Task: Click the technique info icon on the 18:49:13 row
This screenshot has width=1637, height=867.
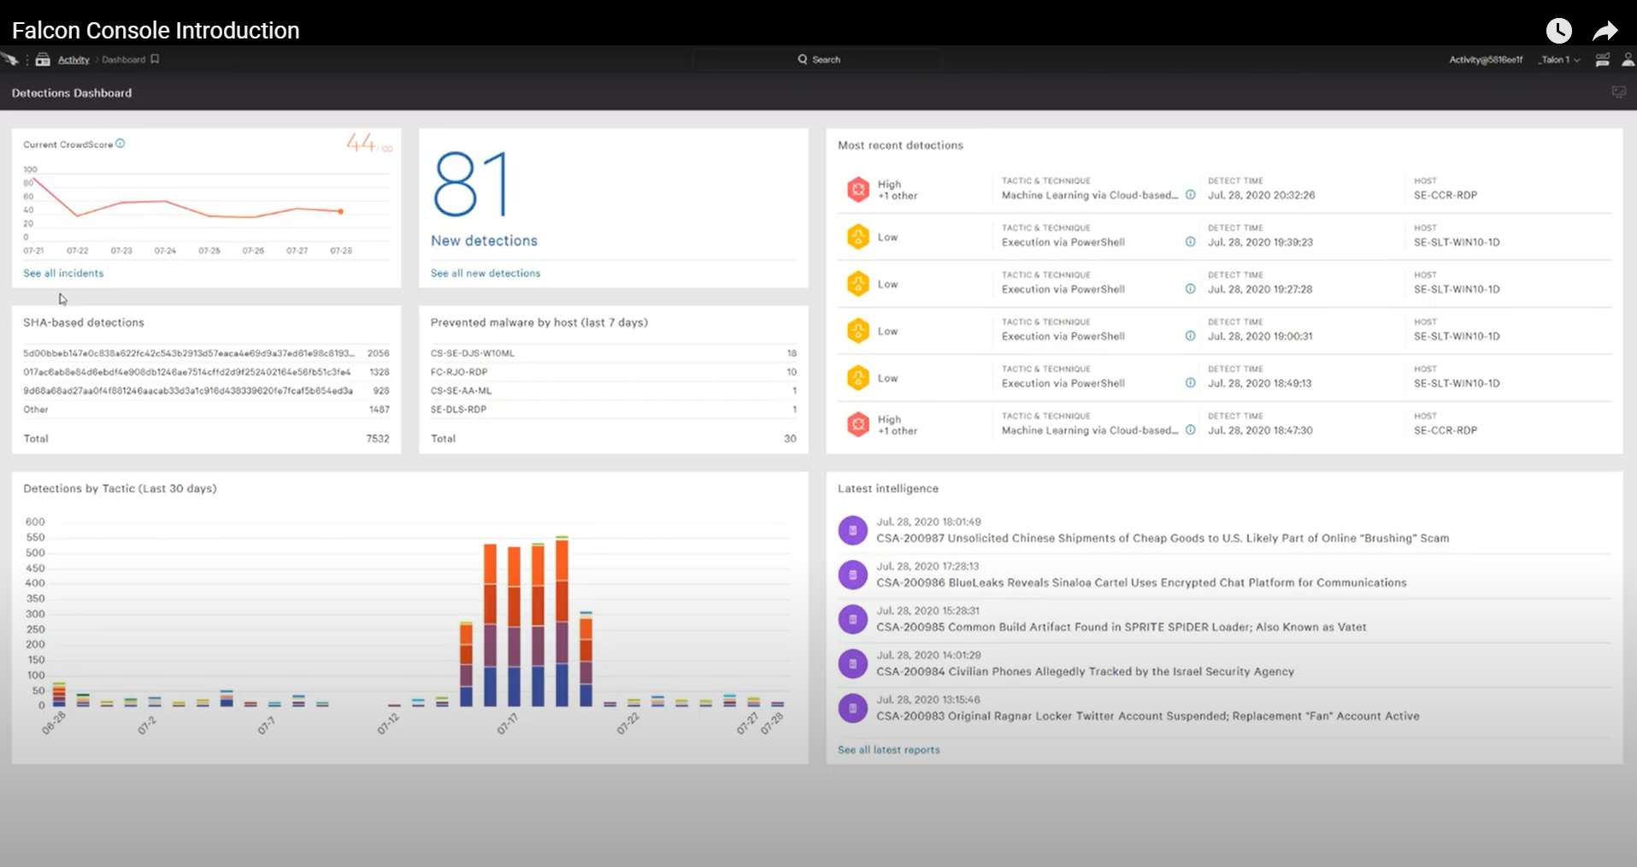Action: (1190, 383)
